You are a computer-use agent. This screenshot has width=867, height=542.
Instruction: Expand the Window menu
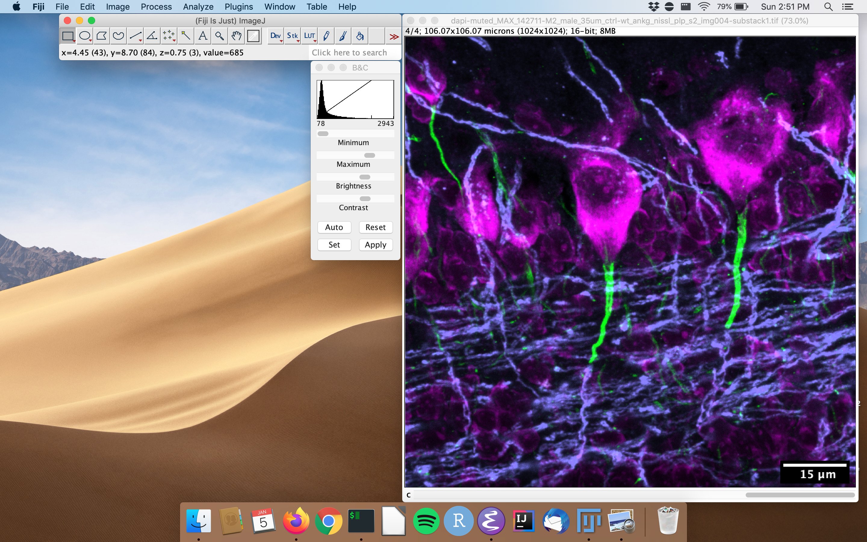click(x=281, y=7)
